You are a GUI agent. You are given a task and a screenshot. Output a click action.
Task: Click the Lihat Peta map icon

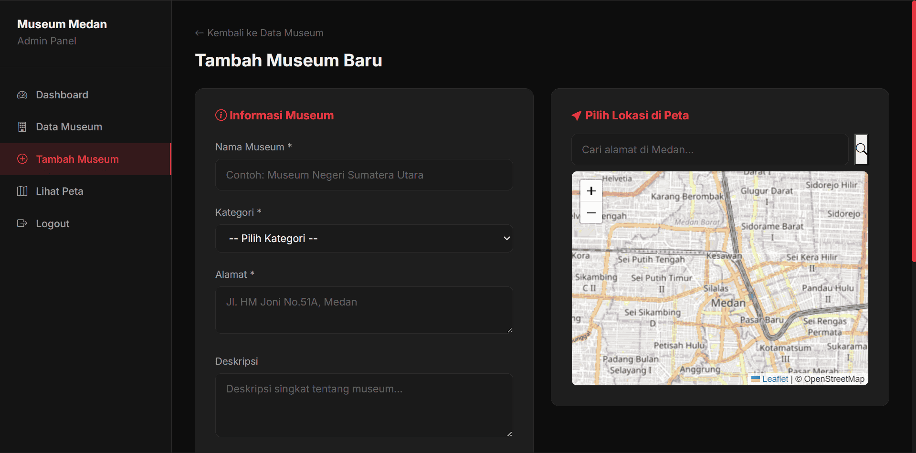pyautogui.click(x=22, y=191)
